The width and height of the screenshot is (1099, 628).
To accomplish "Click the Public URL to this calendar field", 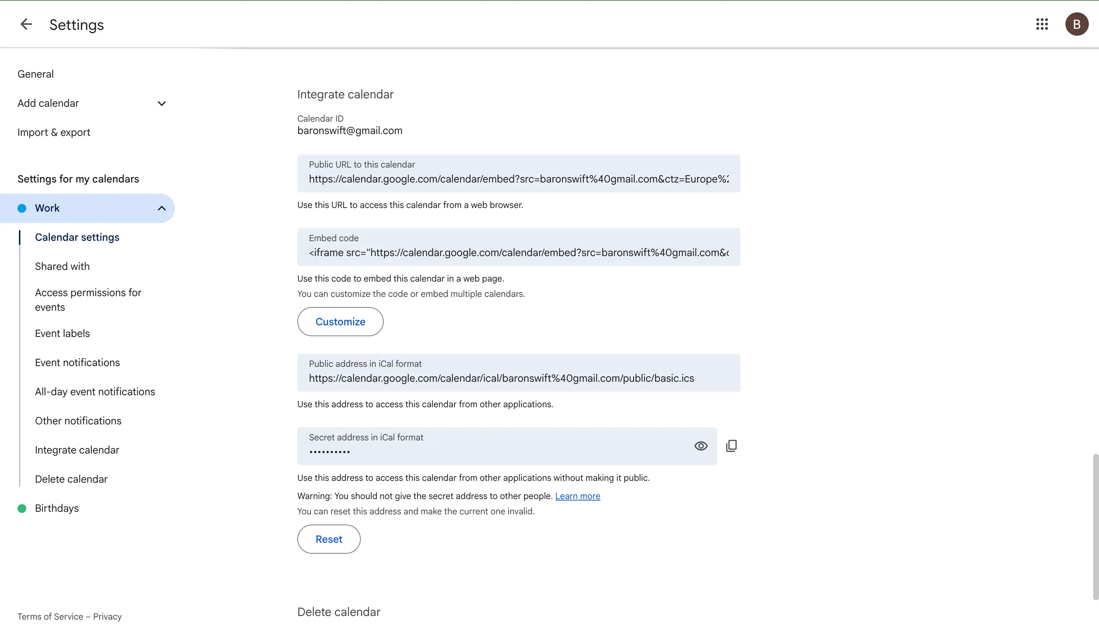I will pyautogui.click(x=519, y=173).
